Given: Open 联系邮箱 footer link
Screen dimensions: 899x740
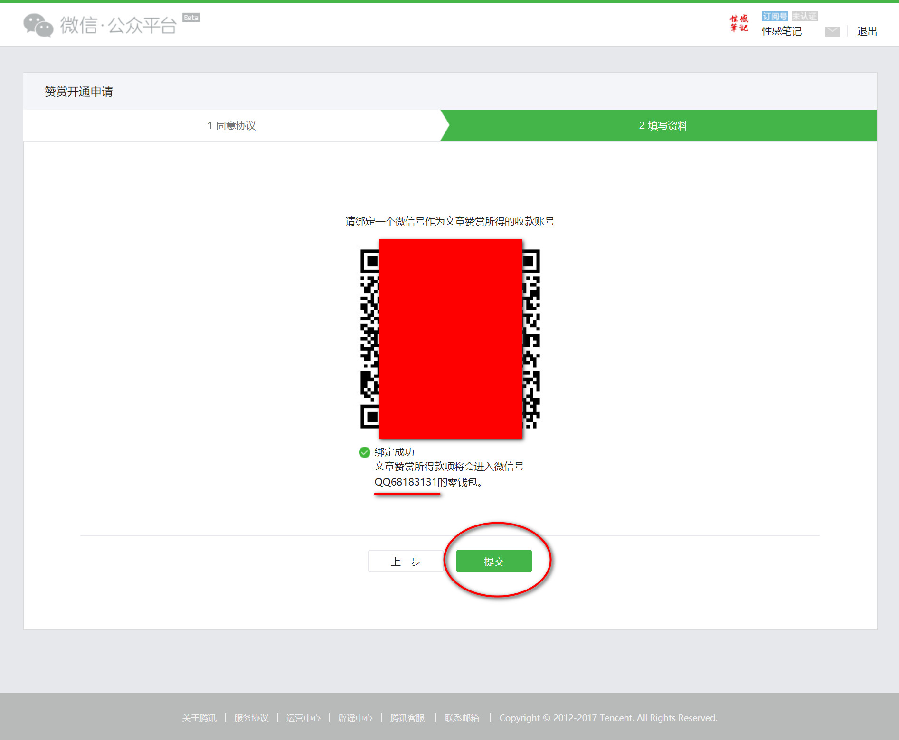Looking at the screenshot, I should pos(462,718).
